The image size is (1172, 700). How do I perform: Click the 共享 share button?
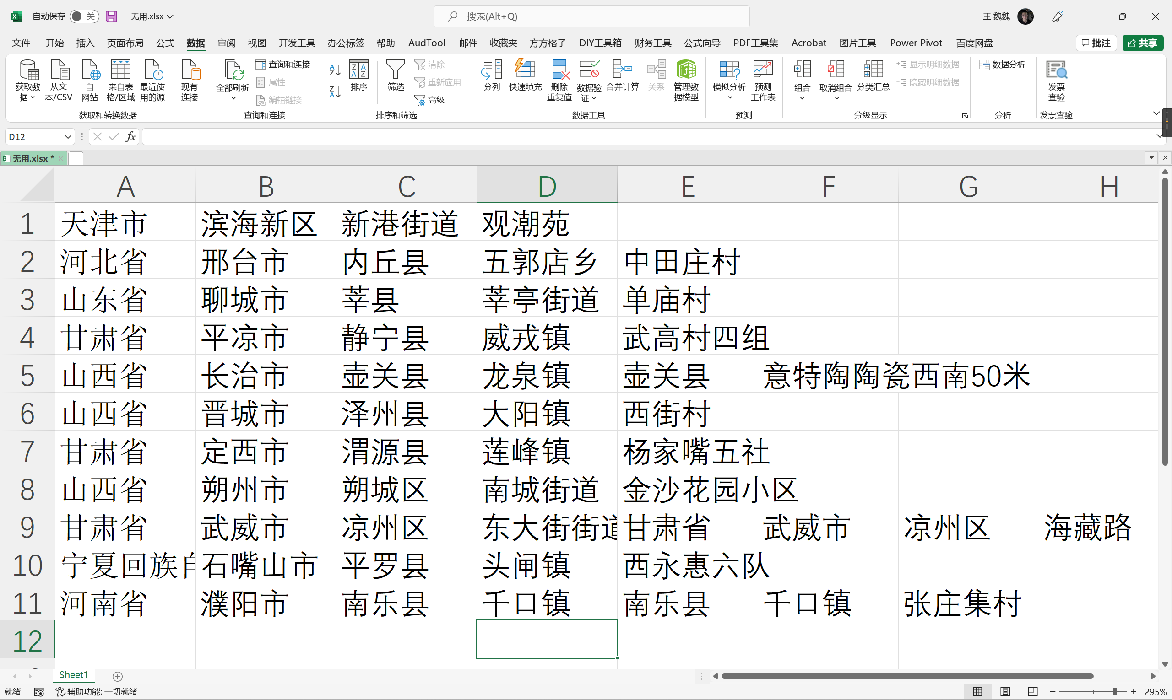tap(1142, 43)
